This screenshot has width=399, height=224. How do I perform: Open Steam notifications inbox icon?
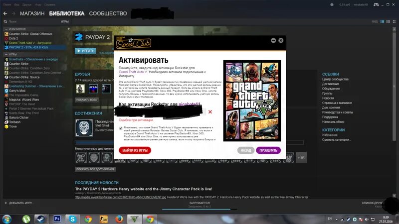332,4
